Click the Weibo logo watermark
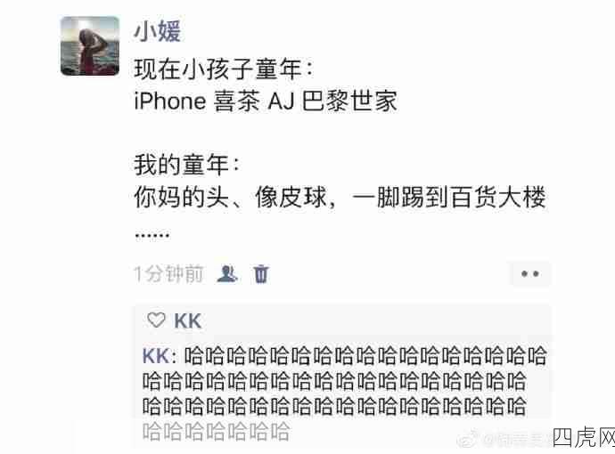Image resolution: width=615 pixels, height=454 pixels. pos(468,438)
